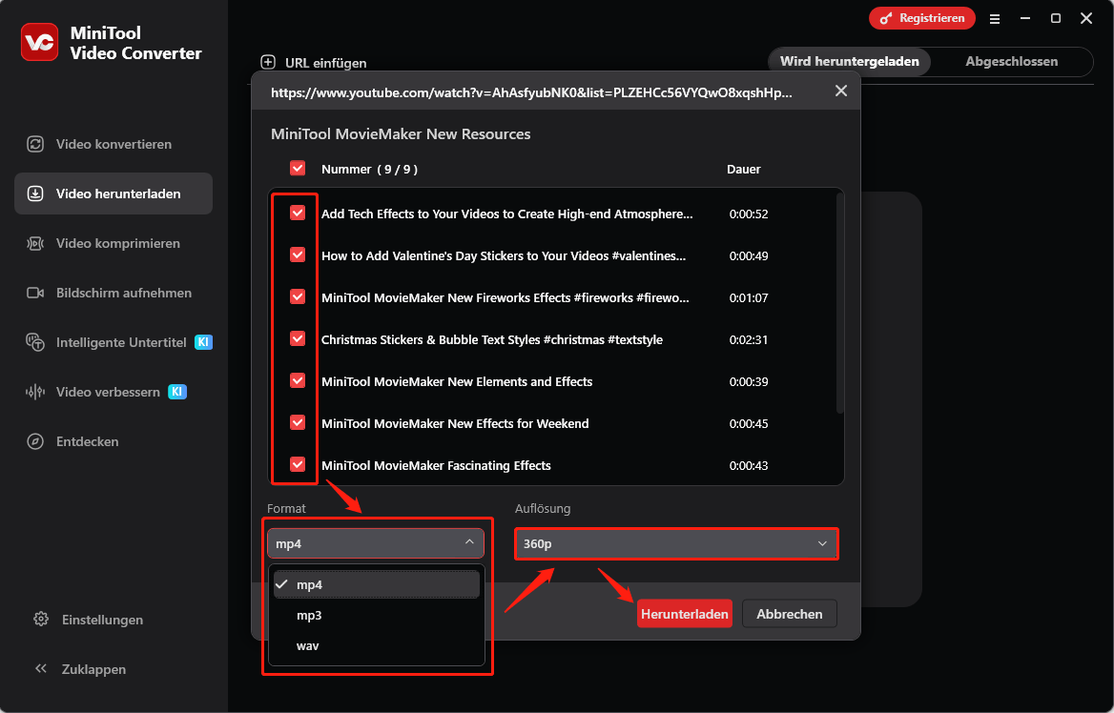Click the plus icon beside URL einfügen
Viewport: 1114px width, 713px height.
pyautogui.click(x=268, y=63)
